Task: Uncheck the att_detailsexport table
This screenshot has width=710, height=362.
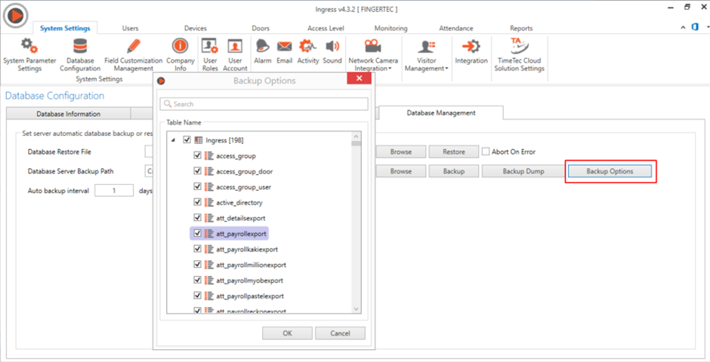Action: [x=197, y=218]
